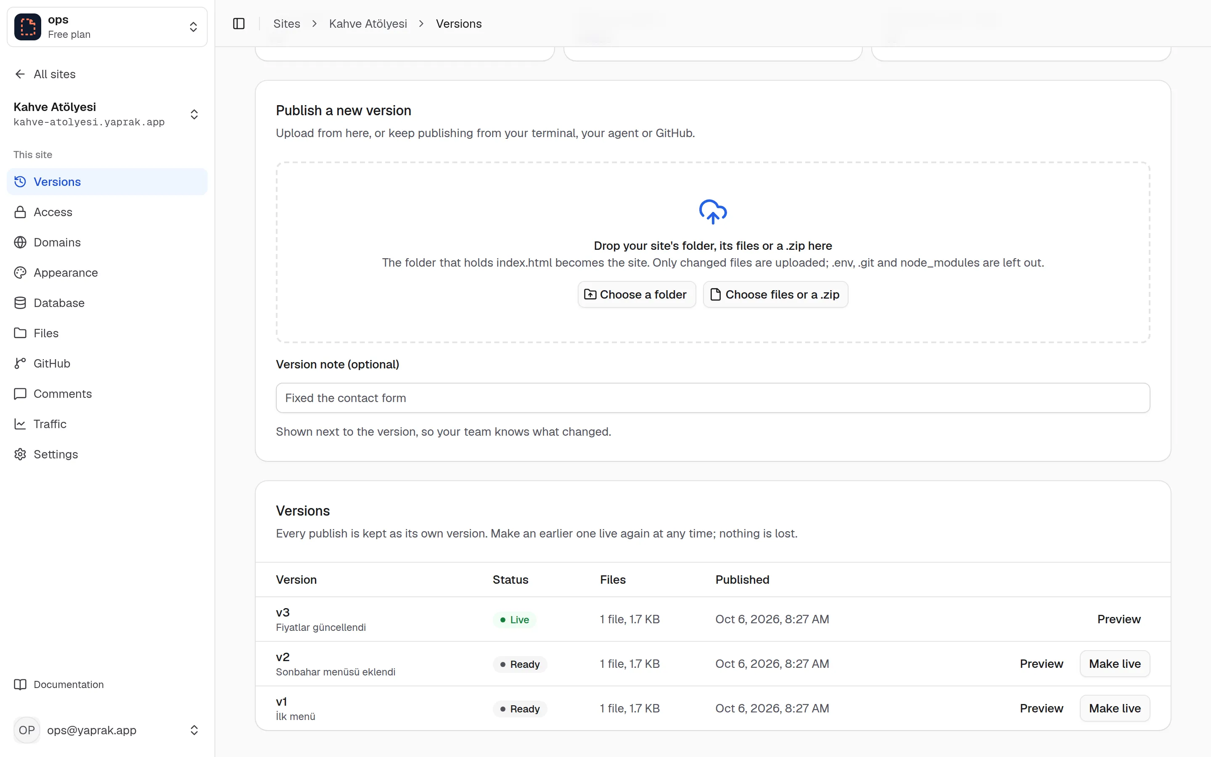Click the Live status badge for v3
The image size is (1211, 757).
click(514, 620)
